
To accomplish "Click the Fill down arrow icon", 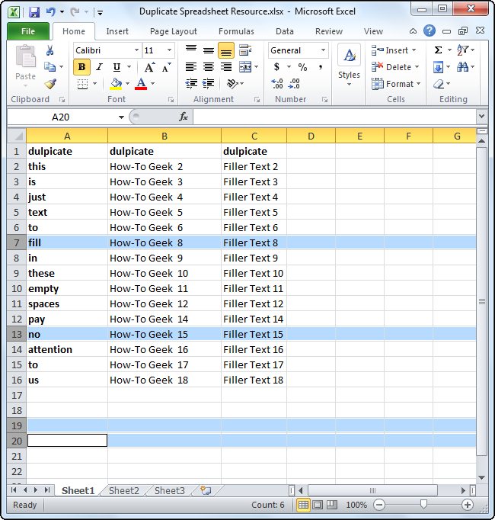I will [x=439, y=67].
